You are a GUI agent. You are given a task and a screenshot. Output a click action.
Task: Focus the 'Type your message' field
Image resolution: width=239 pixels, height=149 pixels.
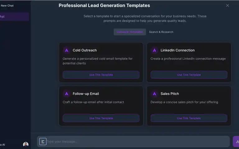tap(133, 142)
